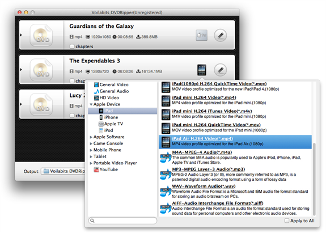Click the edit pencil button for Guardians of the Galaxy
Image resolution: width=326 pixels, height=233 pixels.
click(x=221, y=35)
